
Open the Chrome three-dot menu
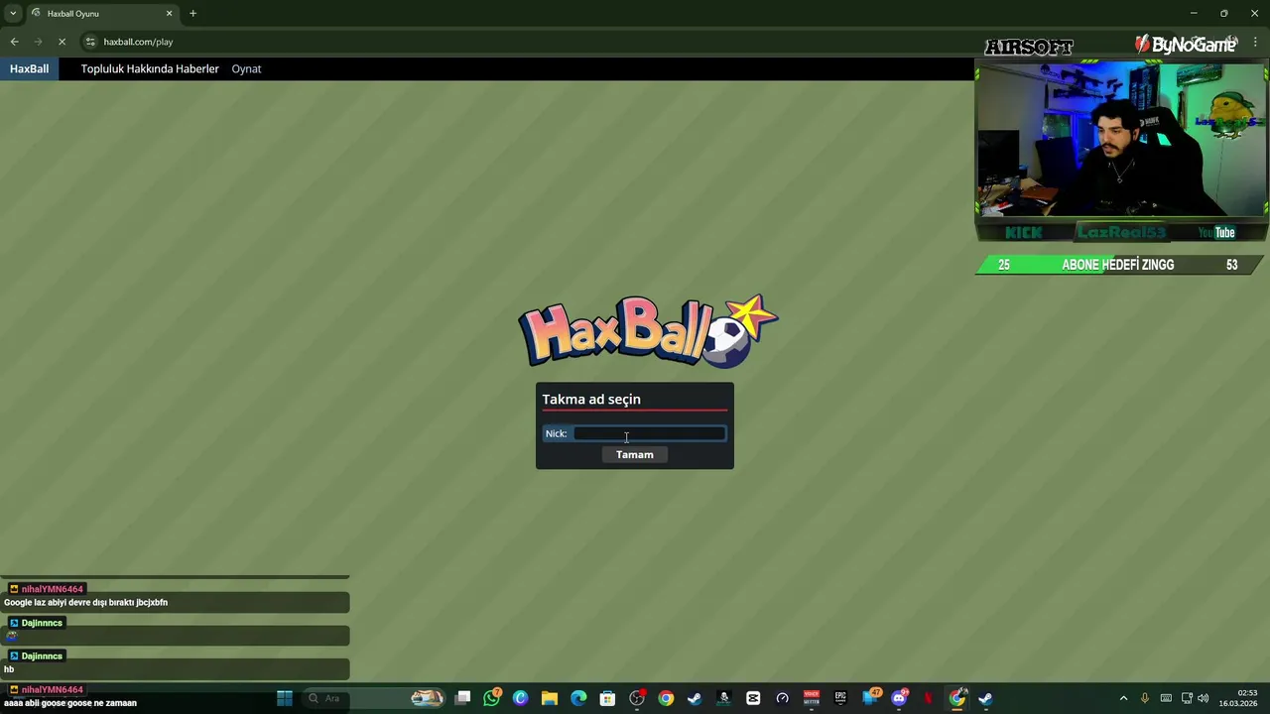pyautogui.click(x=1255, y=42)
